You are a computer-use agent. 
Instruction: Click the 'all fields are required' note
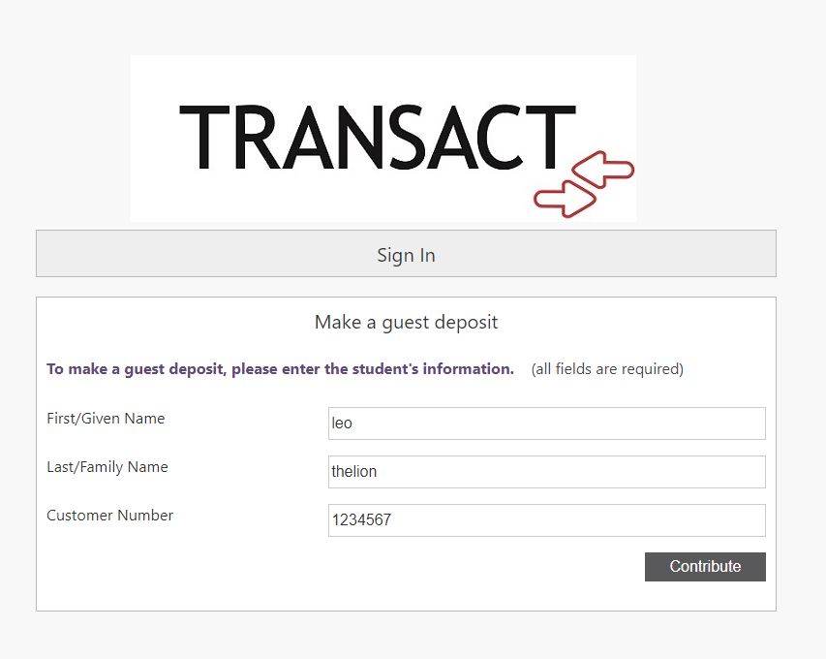click(x=607, y=369)
